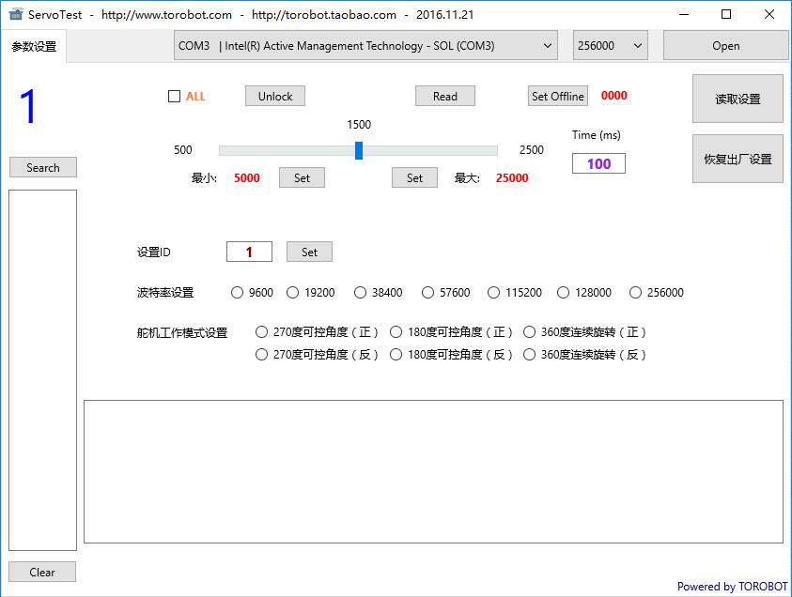Tick the ALL checkbox
Screen dimensions: 792x597
[174, 97]
